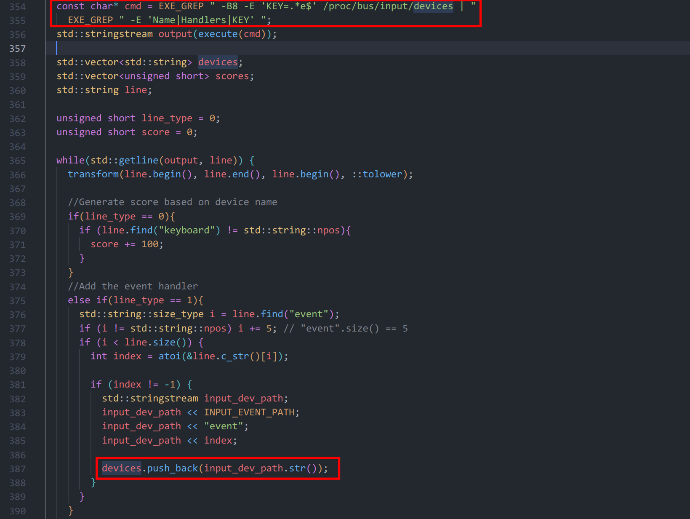
Task: Click 'if(line_type == 0){' condition
Action: point(122,217)
